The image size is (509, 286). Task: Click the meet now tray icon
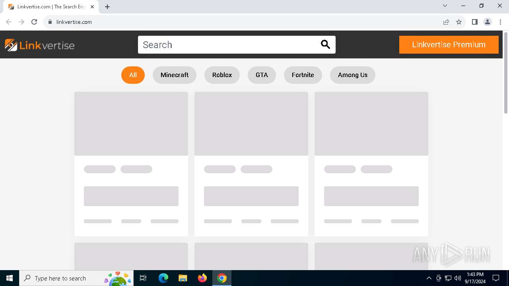coord(439,278)
